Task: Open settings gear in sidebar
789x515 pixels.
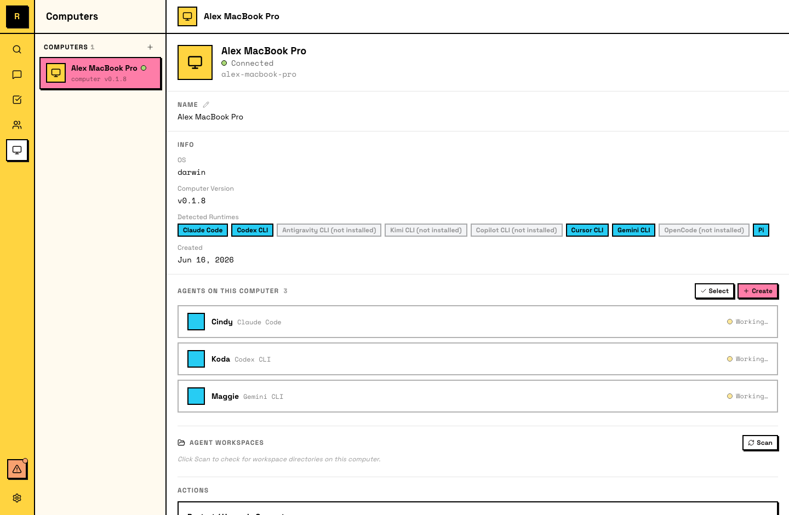Action: pyautogui.click(x=17, y=498)
